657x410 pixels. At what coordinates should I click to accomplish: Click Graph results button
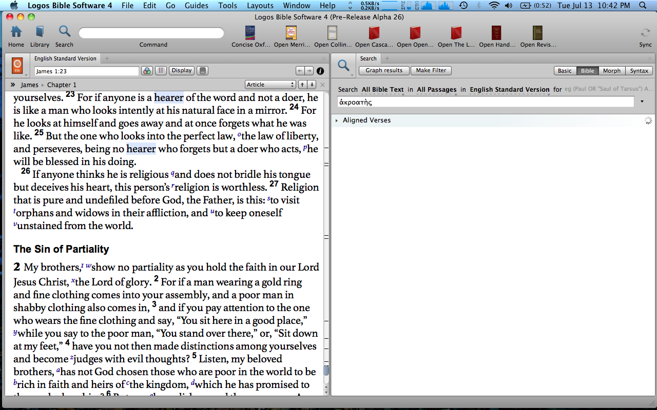(384, 71)
